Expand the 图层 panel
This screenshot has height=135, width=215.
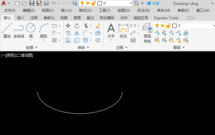click(179, 47)
